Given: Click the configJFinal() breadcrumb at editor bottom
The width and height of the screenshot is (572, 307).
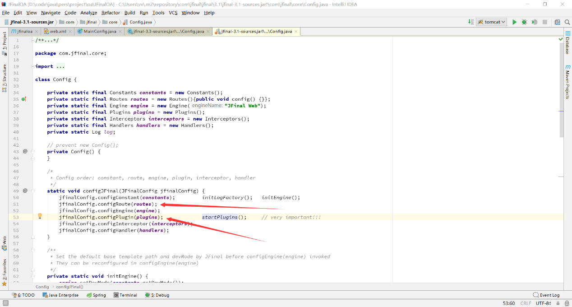Looking at the screenshot, I should point(70,287).
